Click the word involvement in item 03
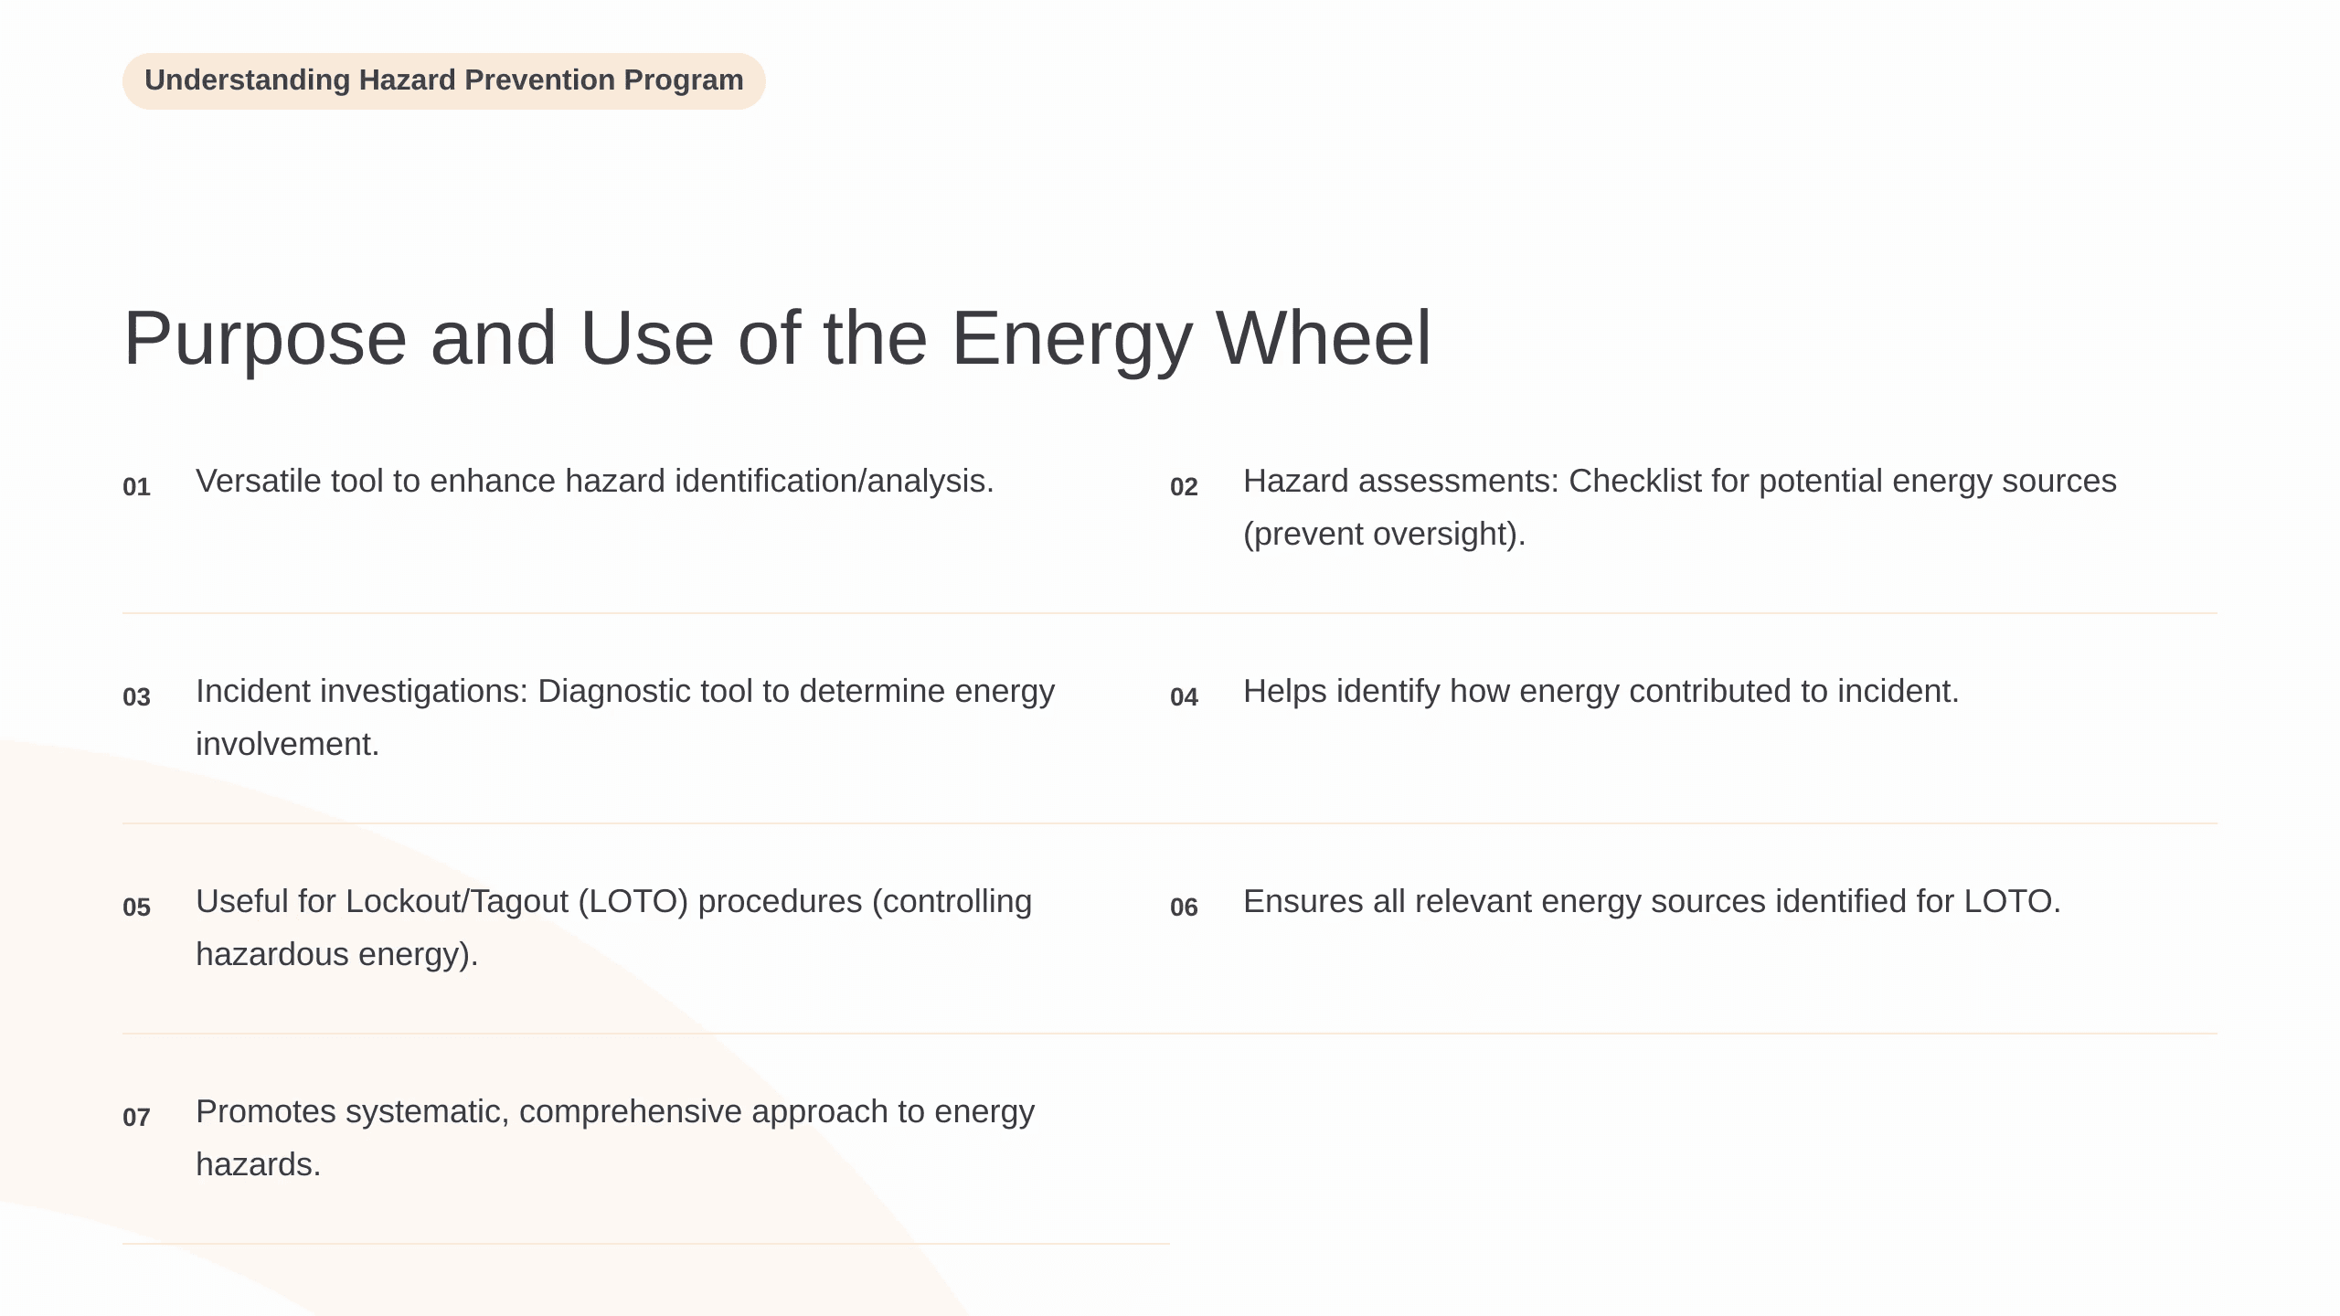 [x=287, y=744]
